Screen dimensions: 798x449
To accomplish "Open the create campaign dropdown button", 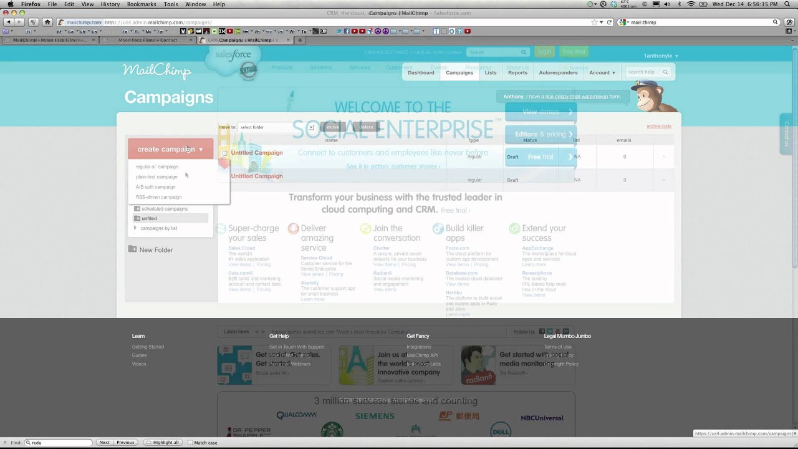I will 170,149.
